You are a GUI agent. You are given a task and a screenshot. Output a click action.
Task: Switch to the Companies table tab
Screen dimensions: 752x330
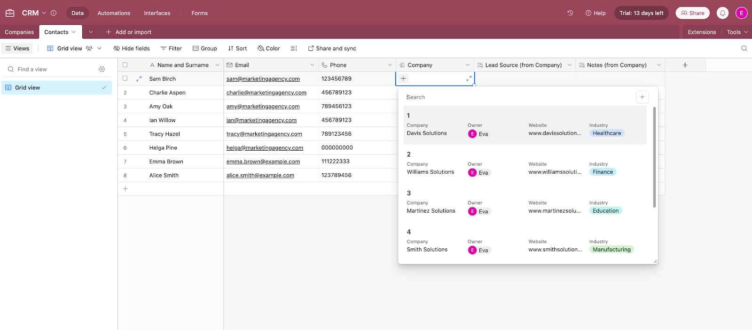[19, 32]
